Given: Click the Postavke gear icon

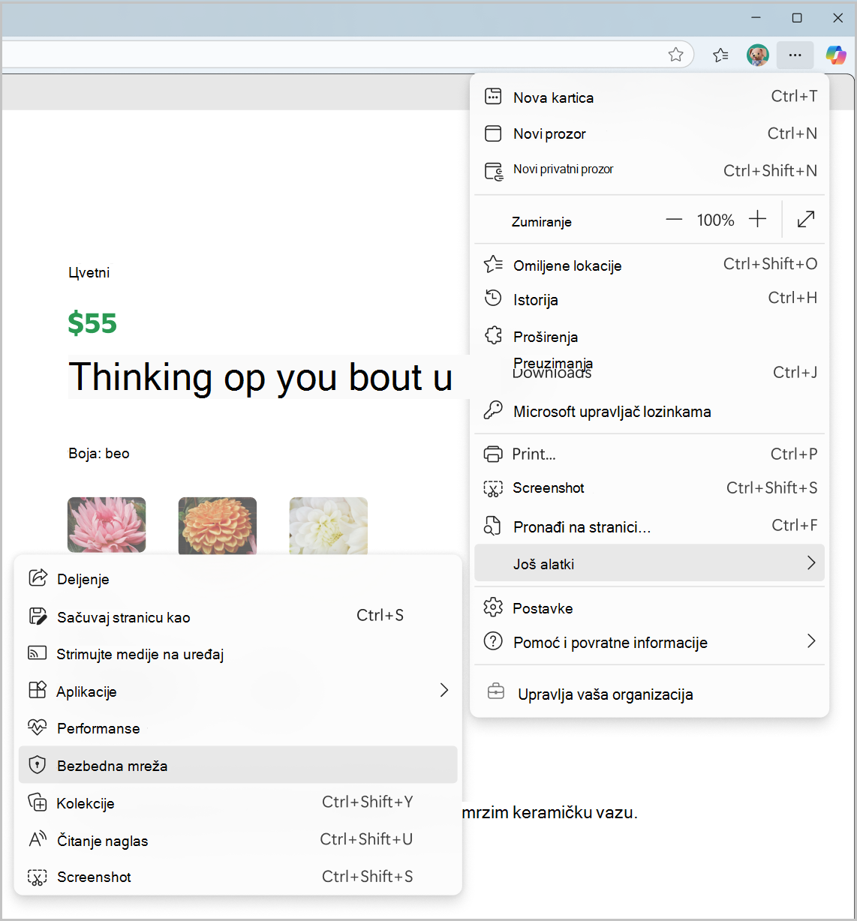Looking at the screenshot, I should [x=493, y=607].
